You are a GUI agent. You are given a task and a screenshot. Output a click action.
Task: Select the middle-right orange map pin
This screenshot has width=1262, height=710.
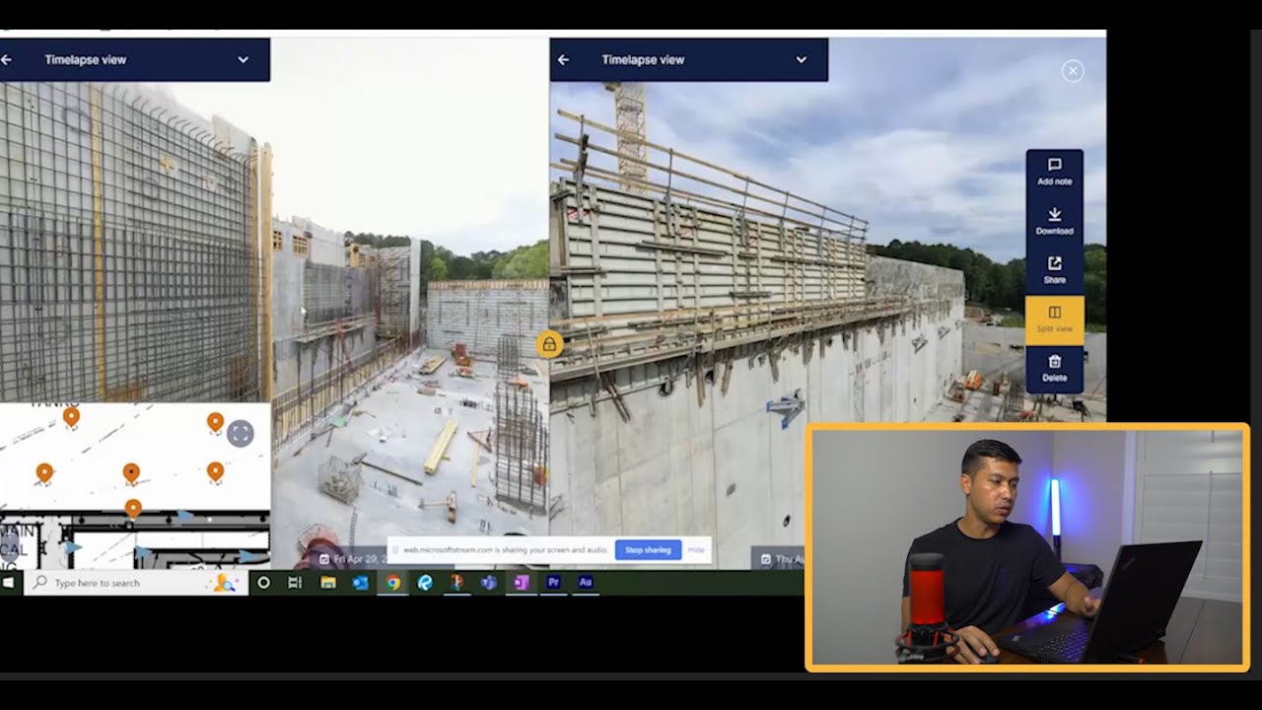point(215,473)
